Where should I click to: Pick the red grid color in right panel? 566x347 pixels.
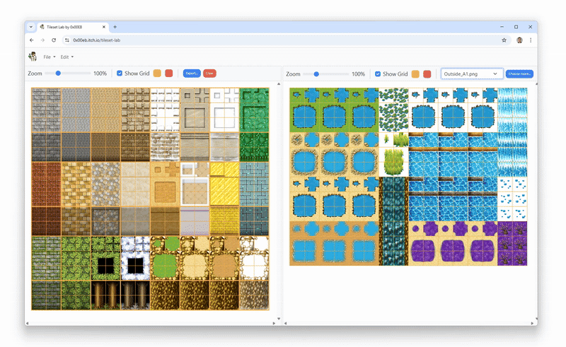click(x=427, y=74)
